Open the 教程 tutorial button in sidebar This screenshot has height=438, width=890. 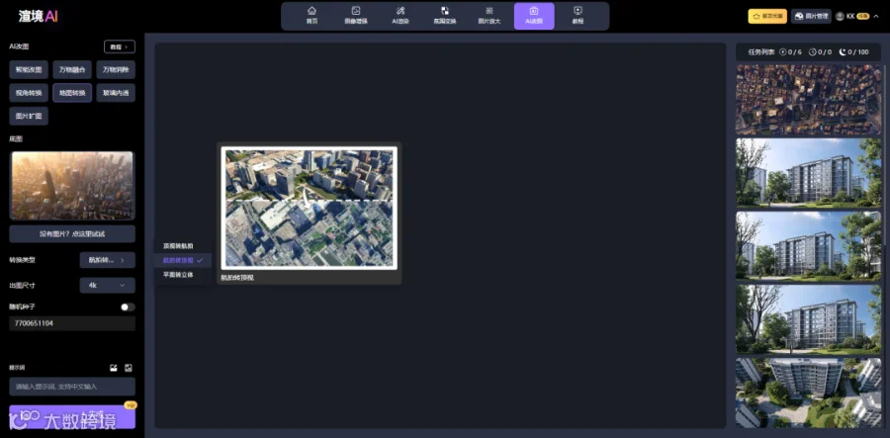[120, 46]
